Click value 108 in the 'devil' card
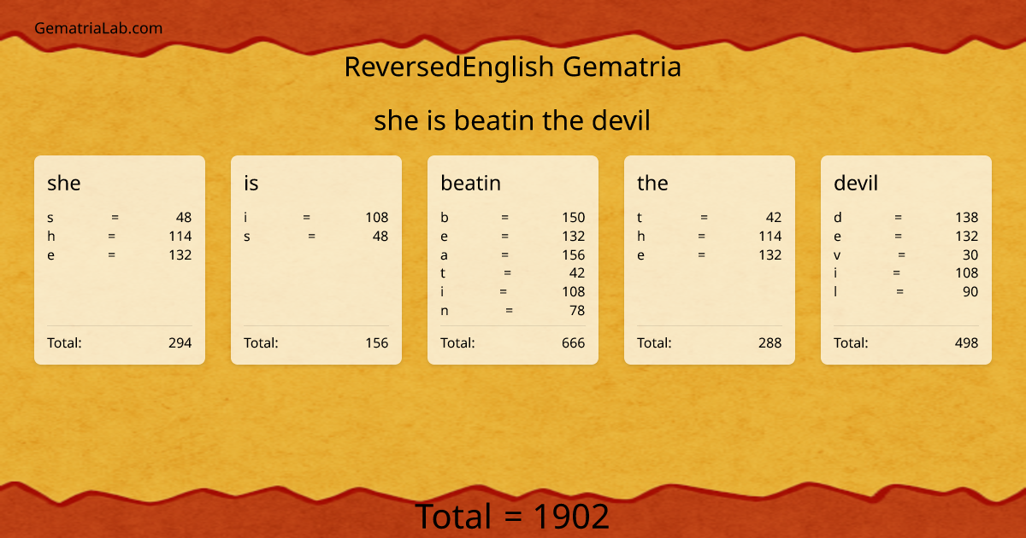This screenshot has height=538, width=1026. 967,273
